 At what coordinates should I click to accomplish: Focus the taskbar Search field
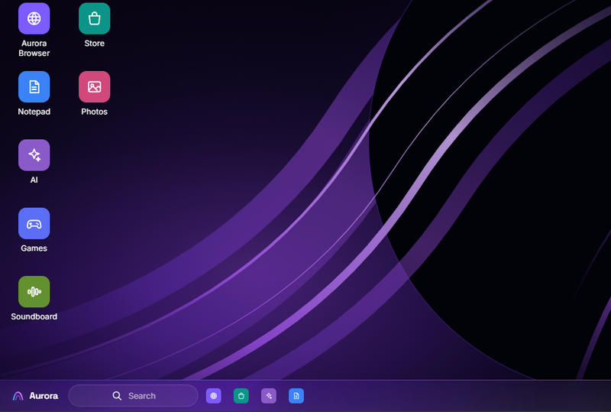coord(133,396)
